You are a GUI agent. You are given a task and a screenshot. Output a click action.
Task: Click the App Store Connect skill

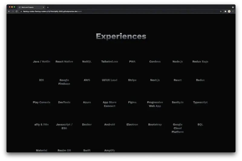click(110, 104)
